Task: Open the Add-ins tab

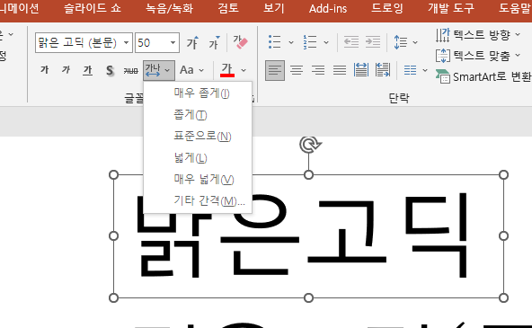Action: pos(328,8)
